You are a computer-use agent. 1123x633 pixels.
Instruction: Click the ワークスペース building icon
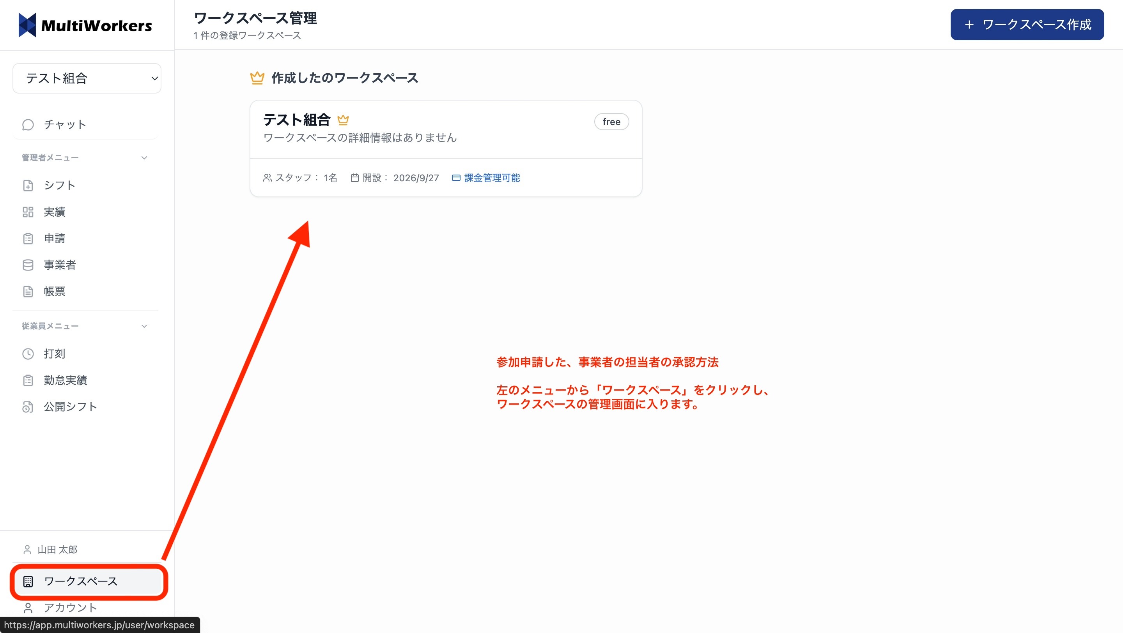click(28, 582)
